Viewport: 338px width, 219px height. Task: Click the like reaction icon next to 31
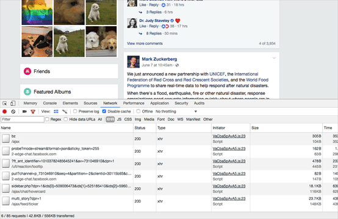(x=164, y=5)
